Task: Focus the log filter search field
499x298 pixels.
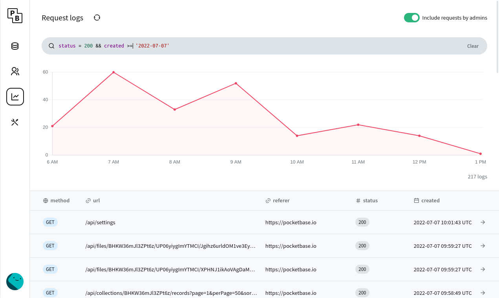Action: [259, 46]
